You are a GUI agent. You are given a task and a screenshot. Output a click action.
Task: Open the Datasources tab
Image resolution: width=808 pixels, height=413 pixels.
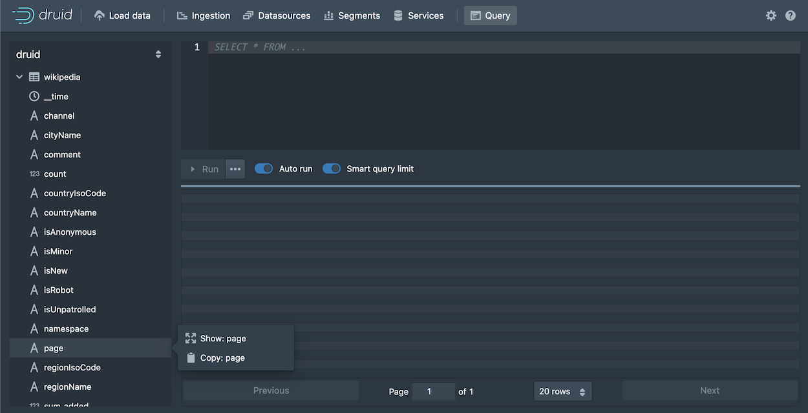277,15
